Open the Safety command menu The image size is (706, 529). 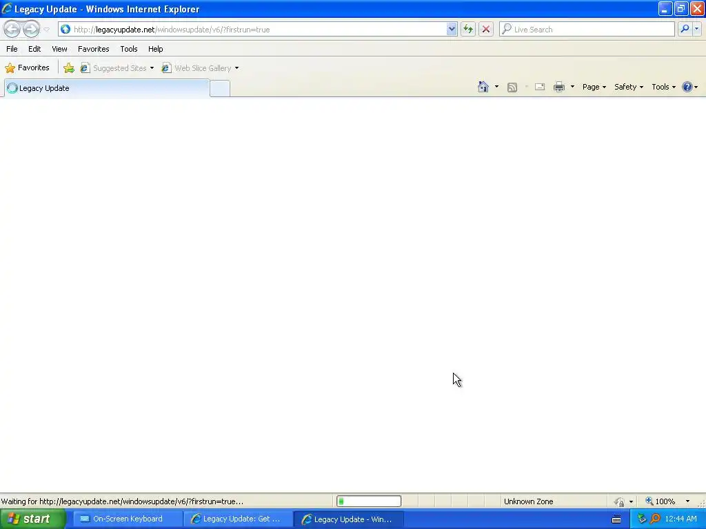click(629, 87)
